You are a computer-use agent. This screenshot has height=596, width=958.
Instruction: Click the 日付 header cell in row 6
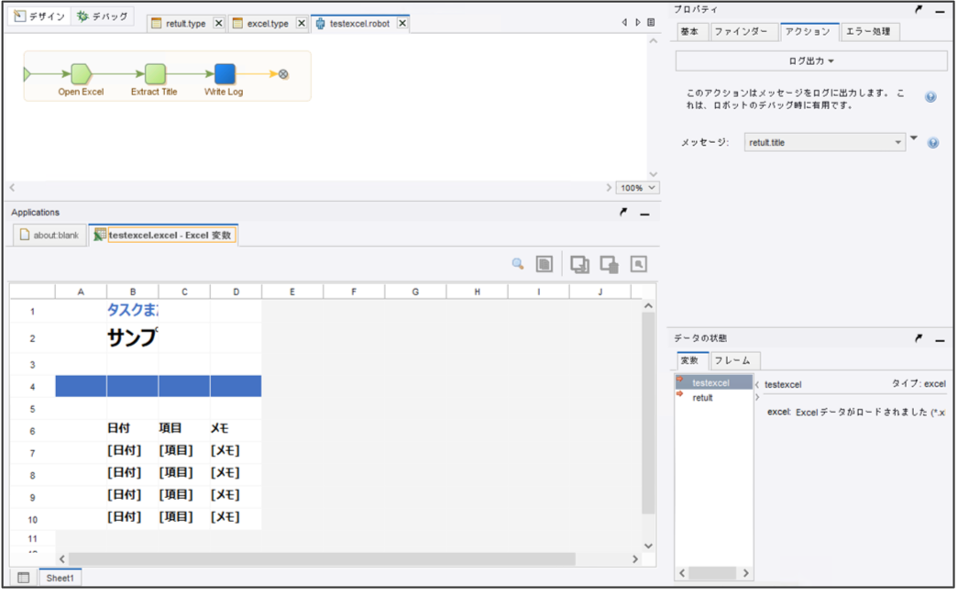[x=133, y=428]
